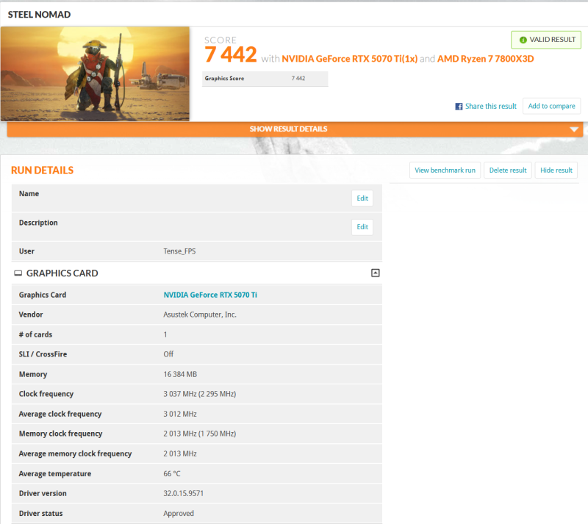Viewport: 588px width, 524px height.
Task: Click average clock frequency 3 012 MHz
Action: (180, 414)
